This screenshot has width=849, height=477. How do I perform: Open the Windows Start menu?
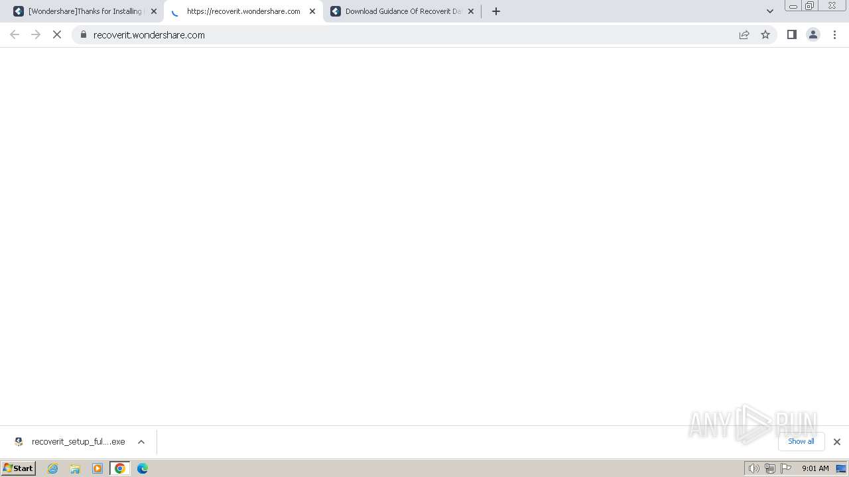pos(19,468)
